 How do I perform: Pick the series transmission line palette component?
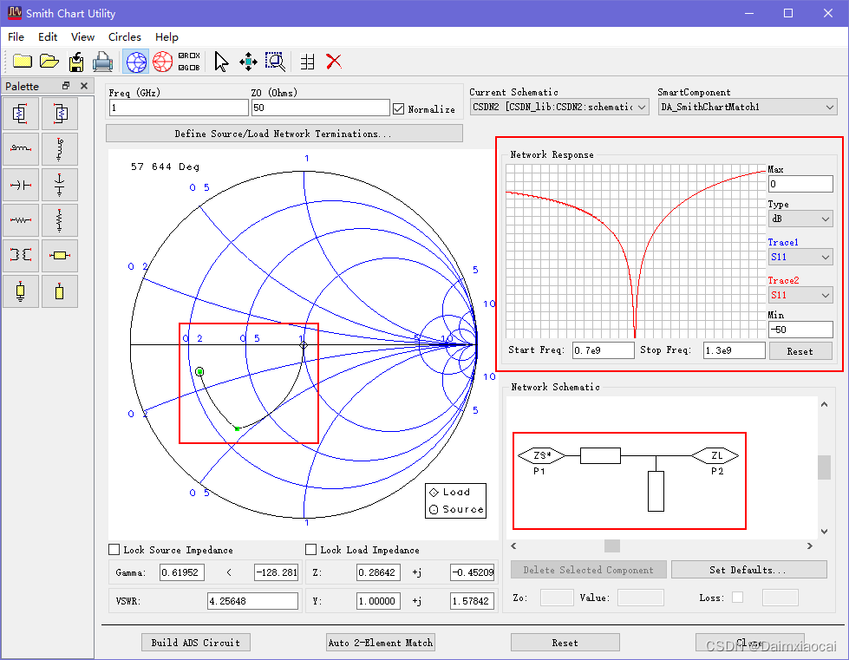click(x=60, y=256)
